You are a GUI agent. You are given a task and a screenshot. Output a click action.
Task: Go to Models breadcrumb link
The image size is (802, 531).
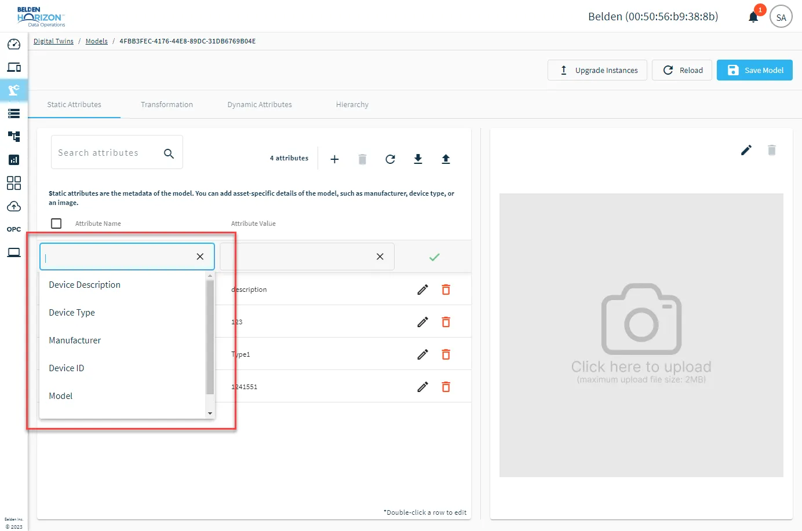point(97,41)
